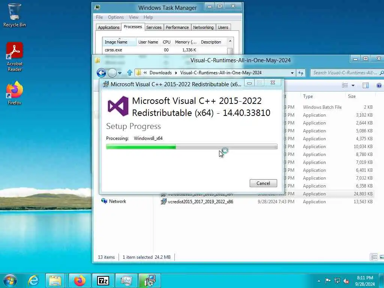Viewport: 384px width, 288px height.
Task: Open the Recycle Bin desktop icon
Action: [x=14, y=15]
